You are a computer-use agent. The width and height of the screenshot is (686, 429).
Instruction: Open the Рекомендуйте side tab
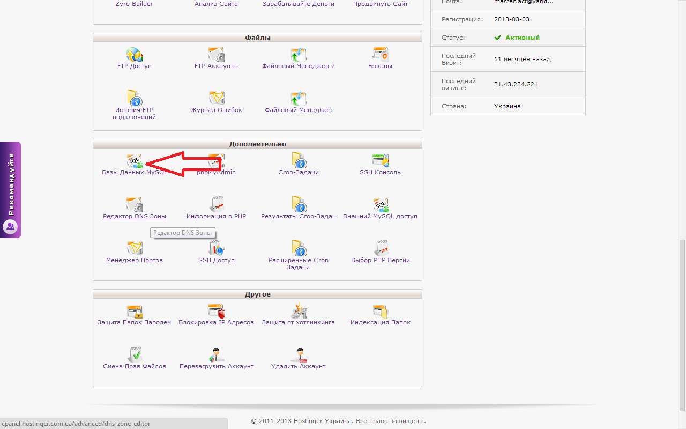pos(10,190)
